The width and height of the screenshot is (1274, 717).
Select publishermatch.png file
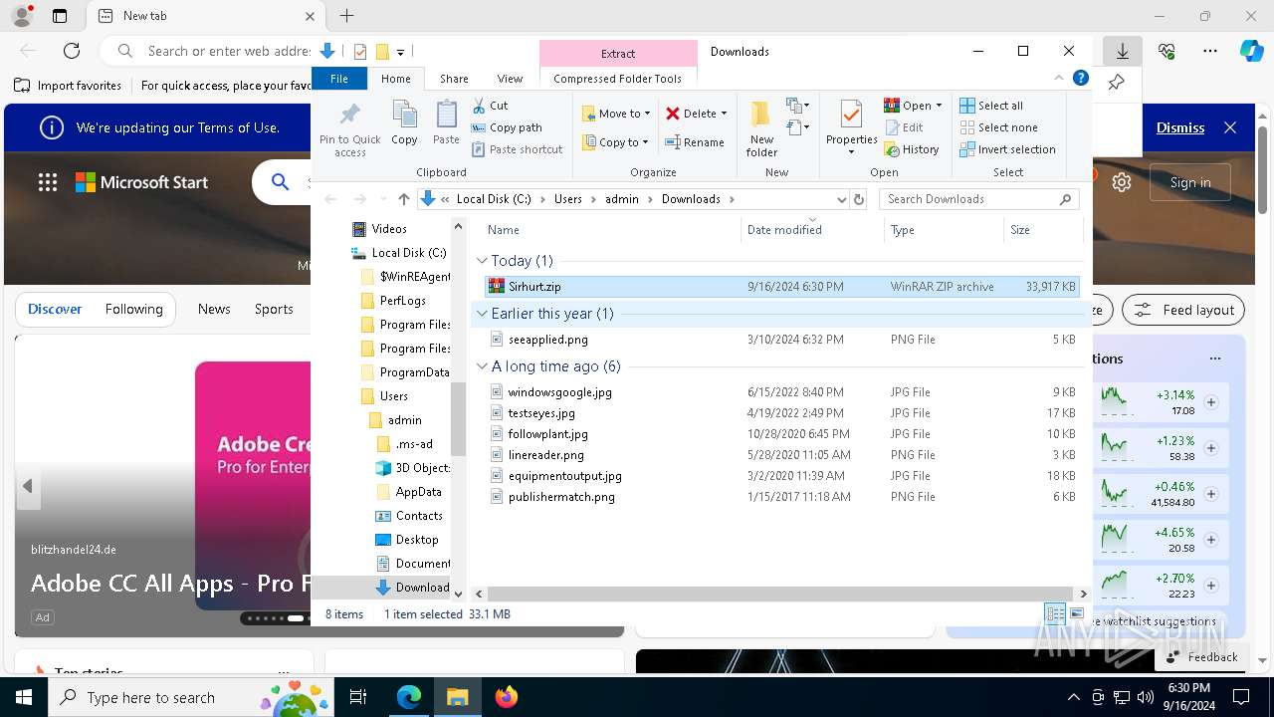pos(781,497)
